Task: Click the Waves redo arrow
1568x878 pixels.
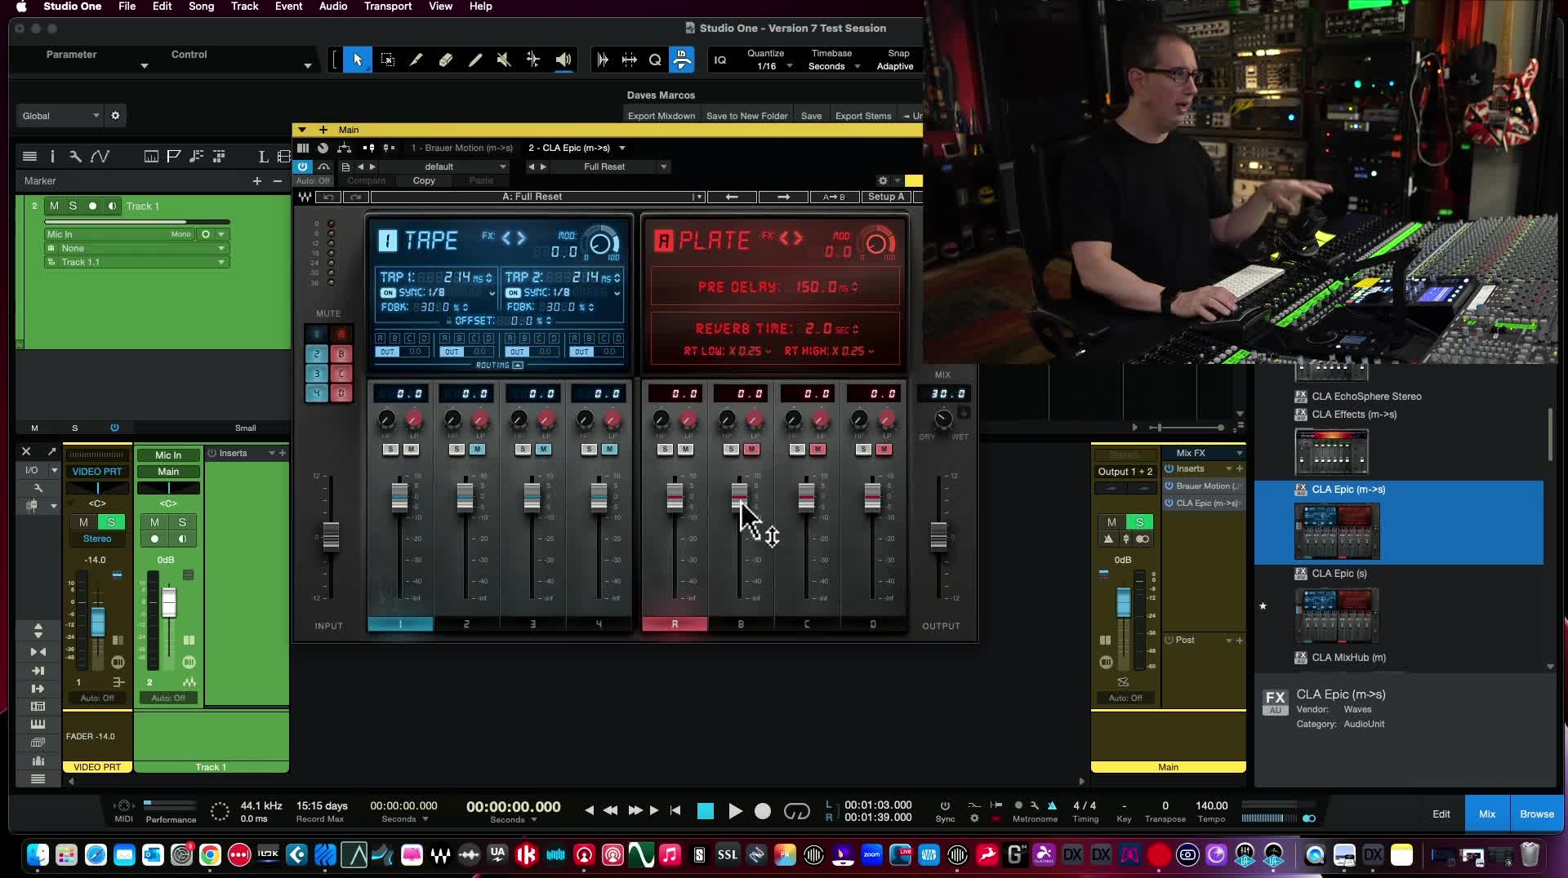Action: (356, 197)
